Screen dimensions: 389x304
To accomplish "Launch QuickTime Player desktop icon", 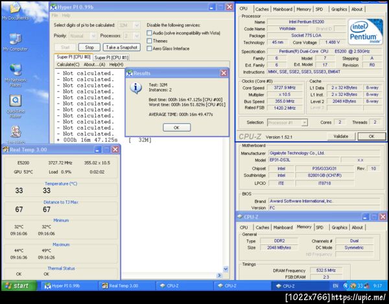I will [x=16, y=106].
